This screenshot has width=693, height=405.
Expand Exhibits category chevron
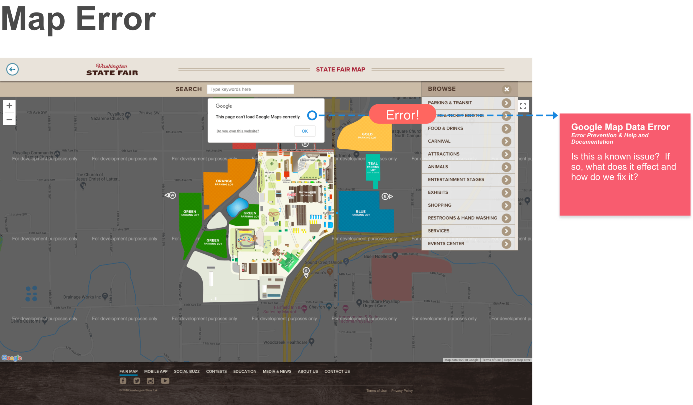click(x=506, y=193)
